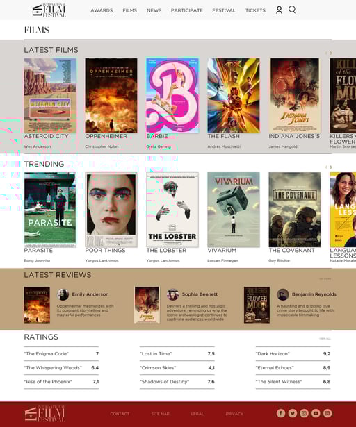The image size is (356, 427).
Task: Click the director name Guy Ritchie
Action: tap(280, 260)
